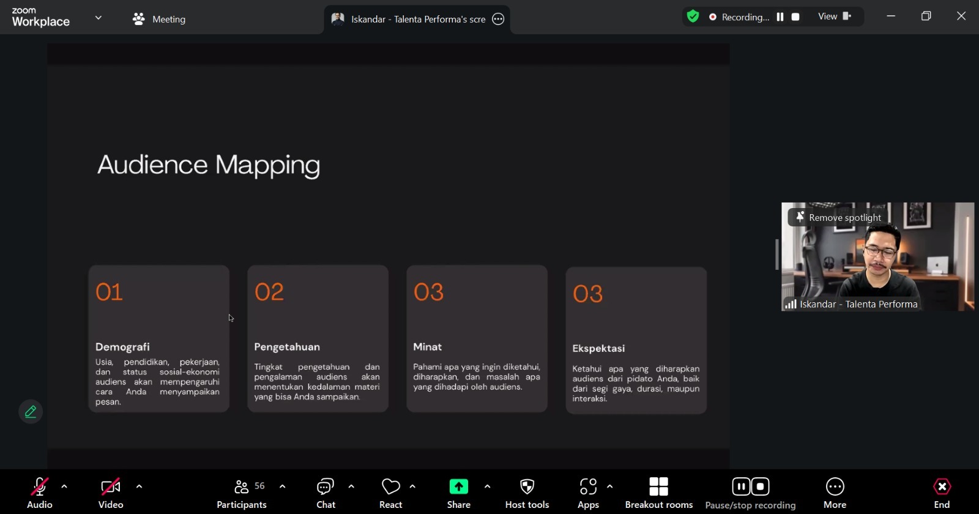This screenshot has height=514, width=979.
Task: End the meeting
Action: [x=942, y=493]
